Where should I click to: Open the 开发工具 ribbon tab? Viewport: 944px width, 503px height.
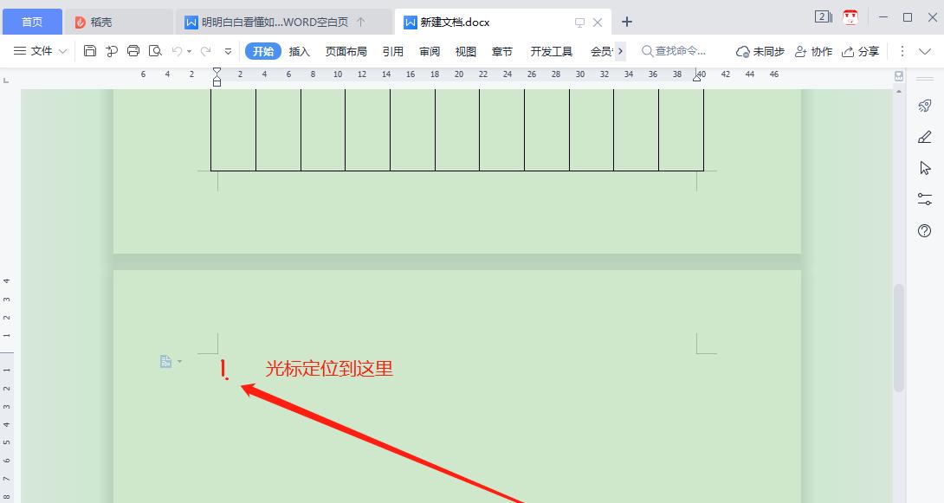(552, 51)
